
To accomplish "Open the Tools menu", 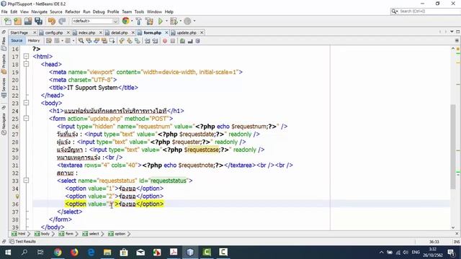I will tap(139, 12).
